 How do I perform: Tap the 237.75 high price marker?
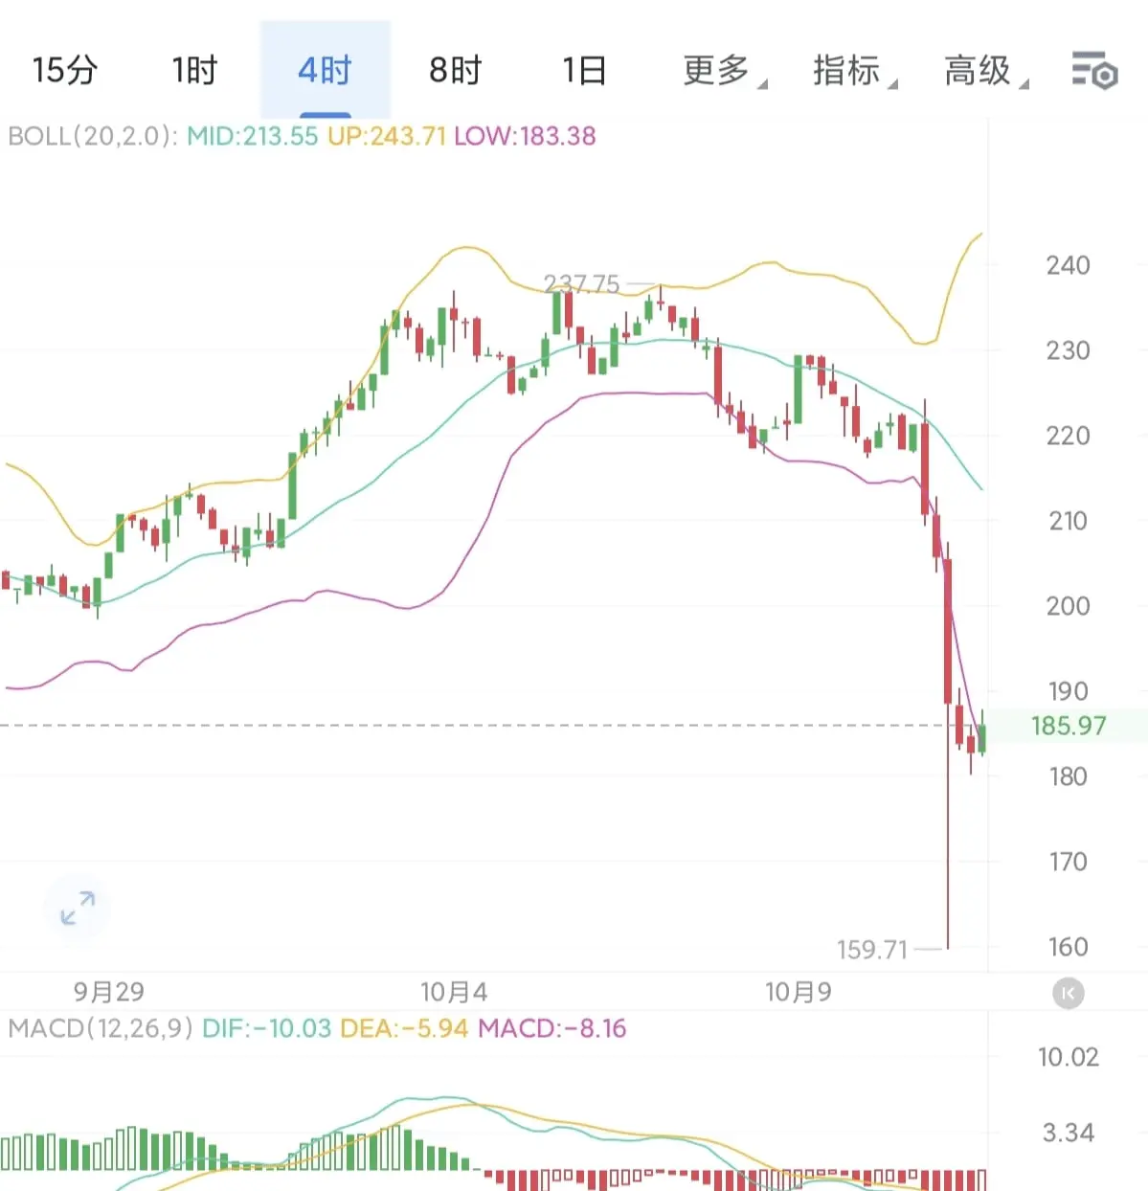[x=582, y=284]
